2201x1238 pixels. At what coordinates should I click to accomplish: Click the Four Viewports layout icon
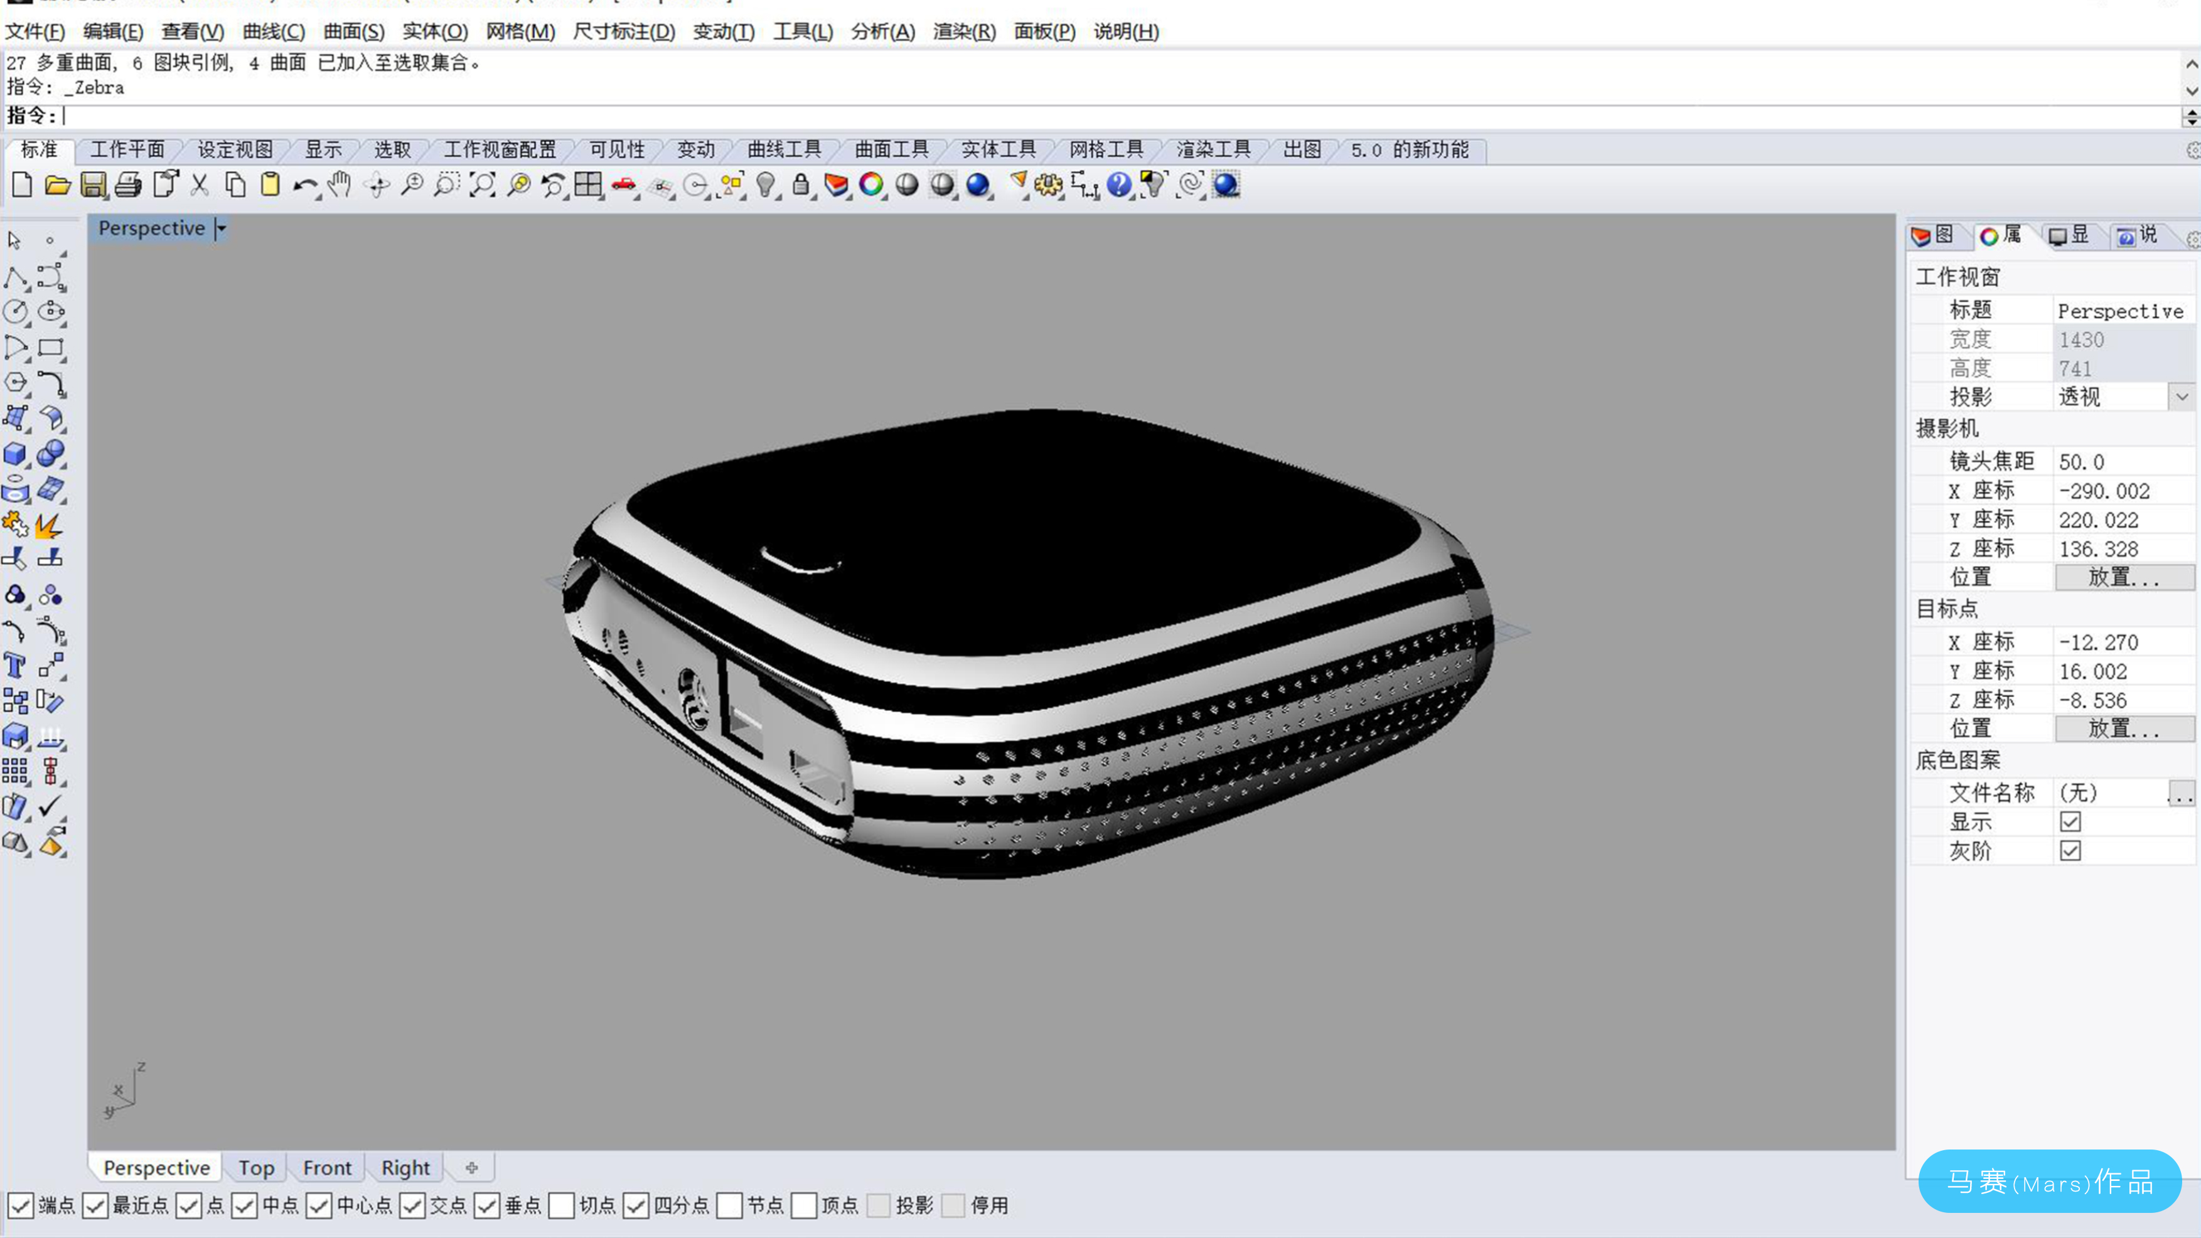(588, 184)
